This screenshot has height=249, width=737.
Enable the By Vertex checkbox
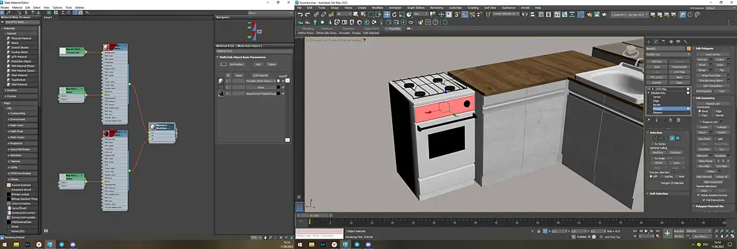point(652,144)
